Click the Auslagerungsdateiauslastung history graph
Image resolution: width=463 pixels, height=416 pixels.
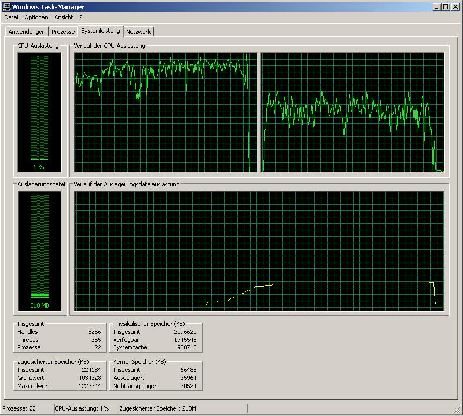259,251
